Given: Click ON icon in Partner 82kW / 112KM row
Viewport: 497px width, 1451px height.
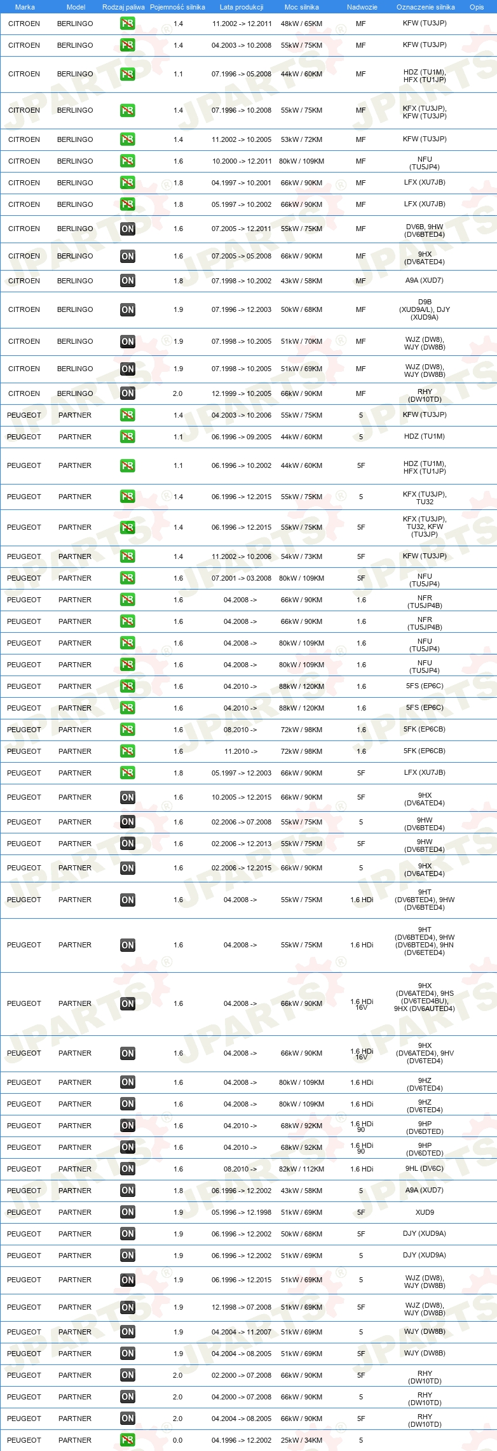Looking at the screenshot, I should (x=128, y=1169).
